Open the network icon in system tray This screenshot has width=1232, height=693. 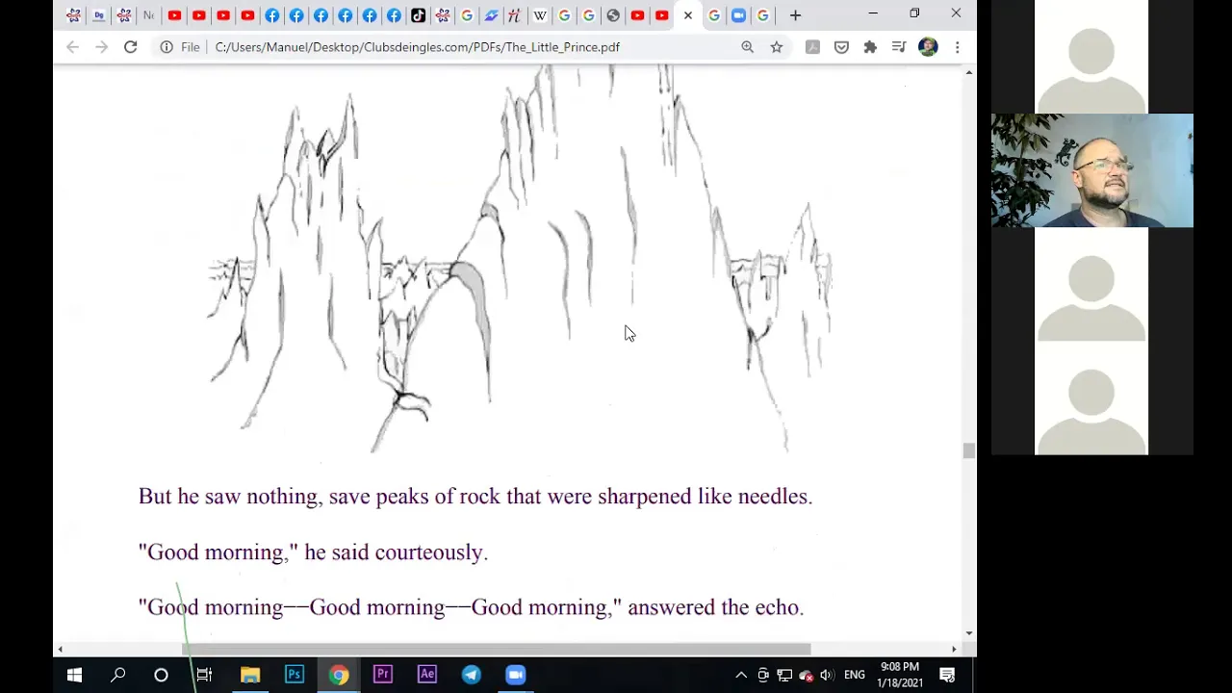coord(784,675)
